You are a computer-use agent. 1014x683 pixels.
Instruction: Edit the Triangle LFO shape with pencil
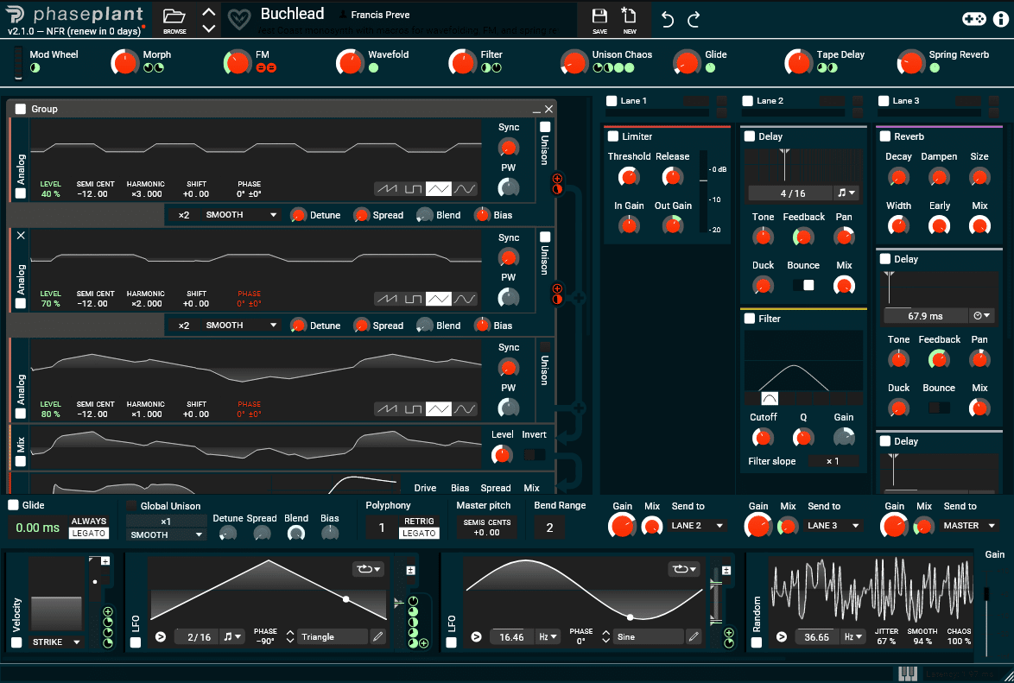[x=377, y=637]
